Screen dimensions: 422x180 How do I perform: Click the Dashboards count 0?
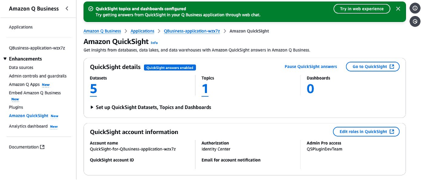tap(310, 89)
